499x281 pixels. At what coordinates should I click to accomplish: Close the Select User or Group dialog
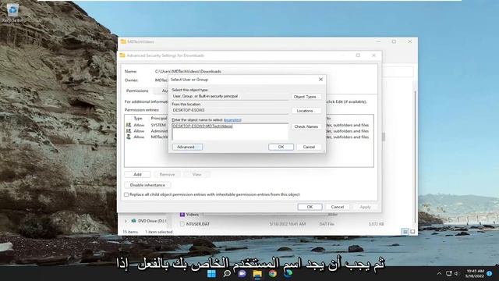click(320, 80)
